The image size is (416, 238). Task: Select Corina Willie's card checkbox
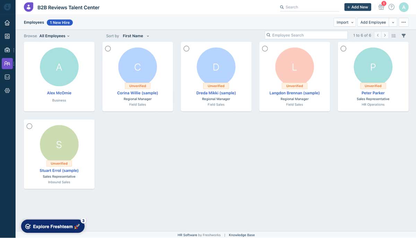coord(108,49)
